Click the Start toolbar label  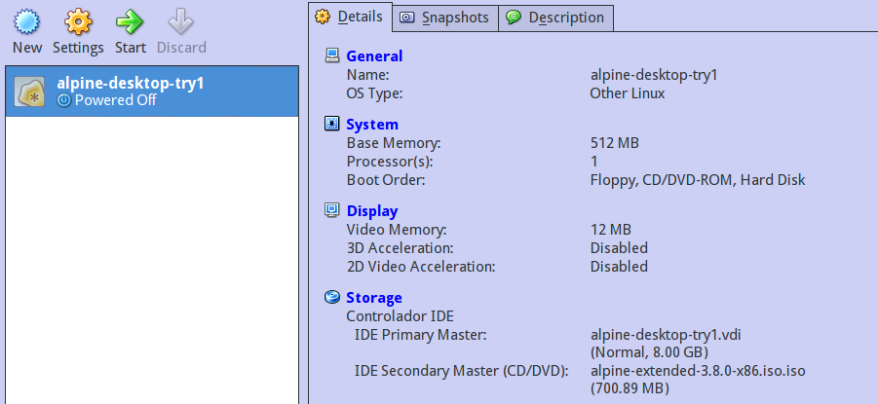pos(130,48)
